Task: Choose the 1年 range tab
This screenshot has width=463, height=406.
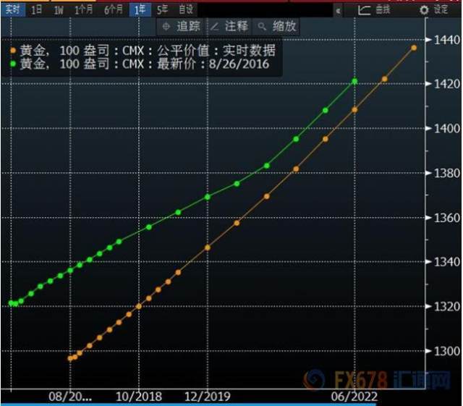Action: (x=140, y=10)
